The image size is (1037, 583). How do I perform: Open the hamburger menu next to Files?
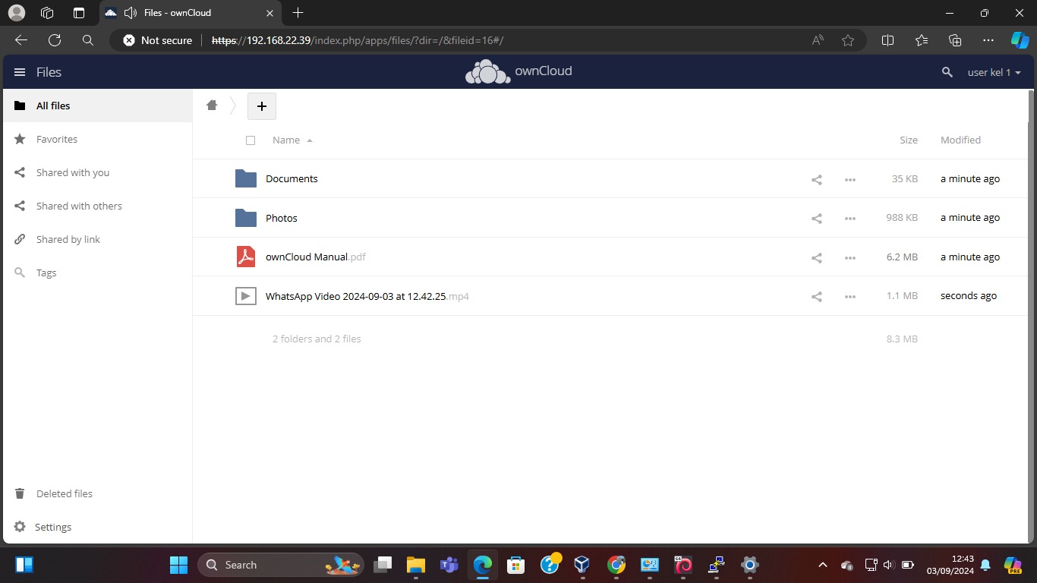click(x=20, y=72)
